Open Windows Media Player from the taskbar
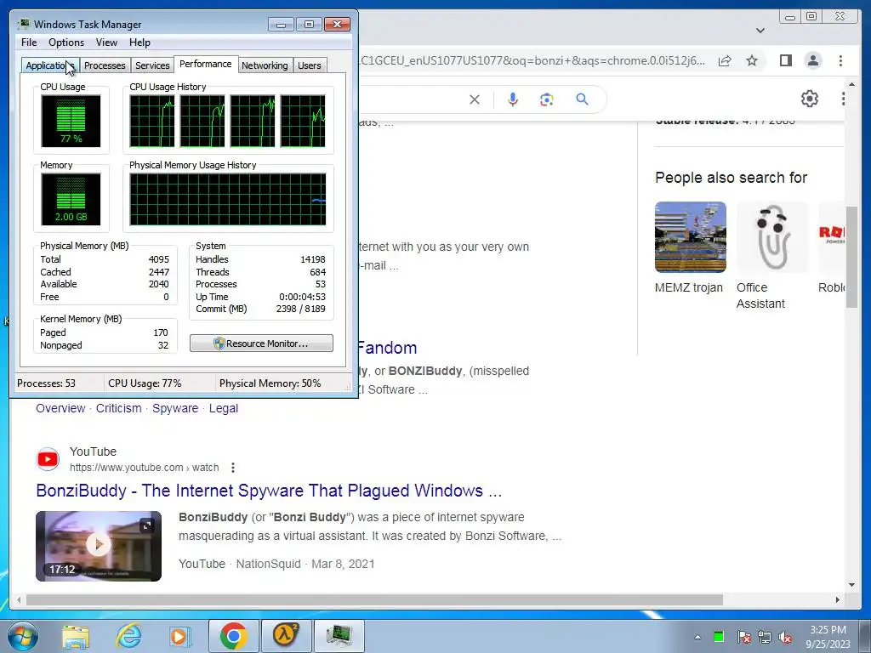This screenshot has height=653, width=871. point(179,636)
